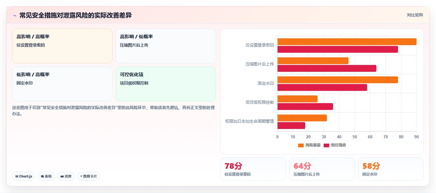The width and height of the screenshot is (436, 193).
Task: Select the 低影响 / 高概率 card
Action: 62,84
